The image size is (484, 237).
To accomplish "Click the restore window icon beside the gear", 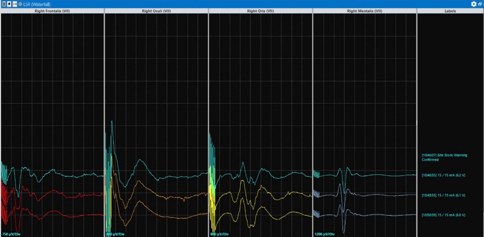I will coord(480,4).
